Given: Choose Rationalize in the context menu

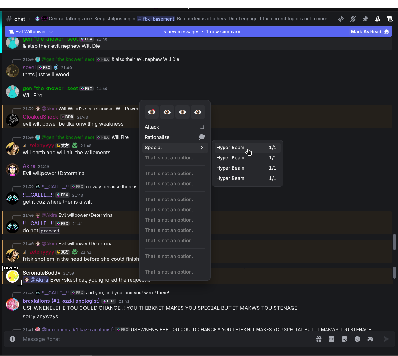Looking at the screenshot, I should pos(174,137).
